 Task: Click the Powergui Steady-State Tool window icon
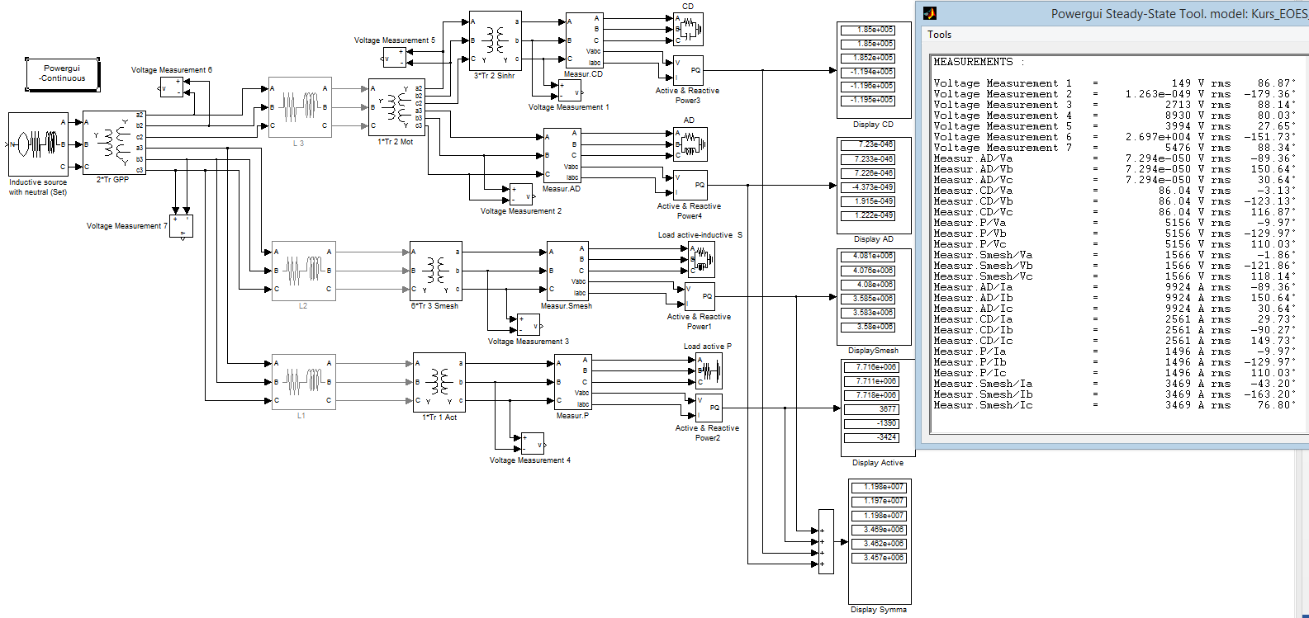point(930,13)
